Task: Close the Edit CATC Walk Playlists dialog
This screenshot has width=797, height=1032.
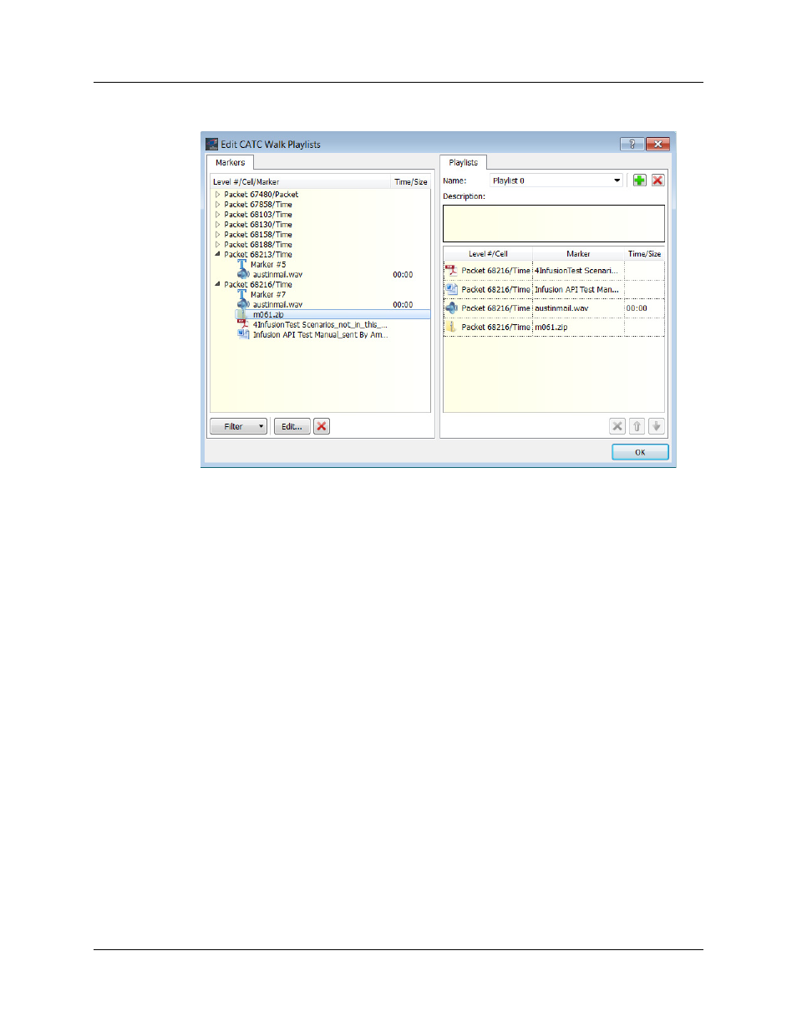Action: pos(657,144)
